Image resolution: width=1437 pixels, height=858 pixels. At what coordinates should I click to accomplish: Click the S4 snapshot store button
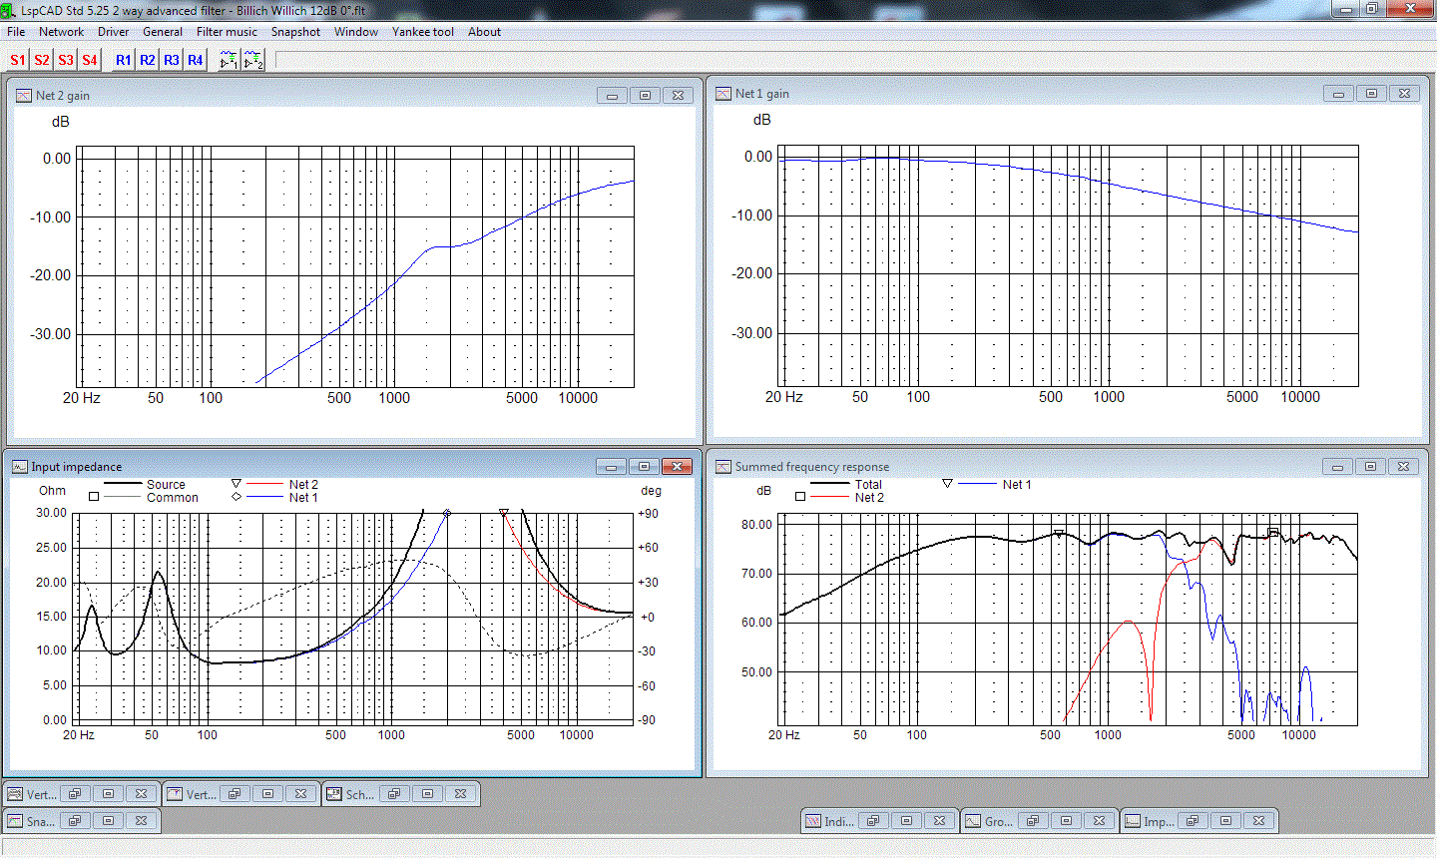90,60
